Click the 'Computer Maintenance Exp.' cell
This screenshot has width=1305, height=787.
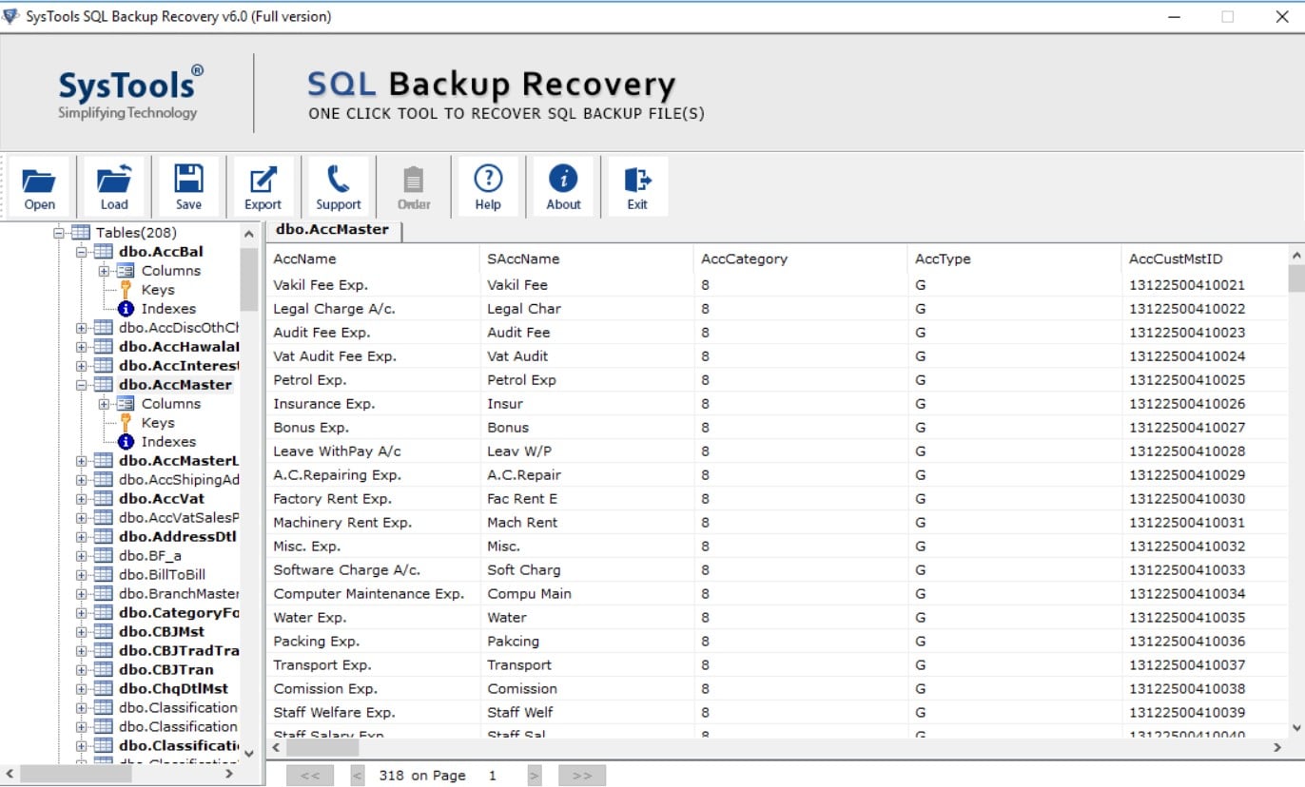point(374,594)
